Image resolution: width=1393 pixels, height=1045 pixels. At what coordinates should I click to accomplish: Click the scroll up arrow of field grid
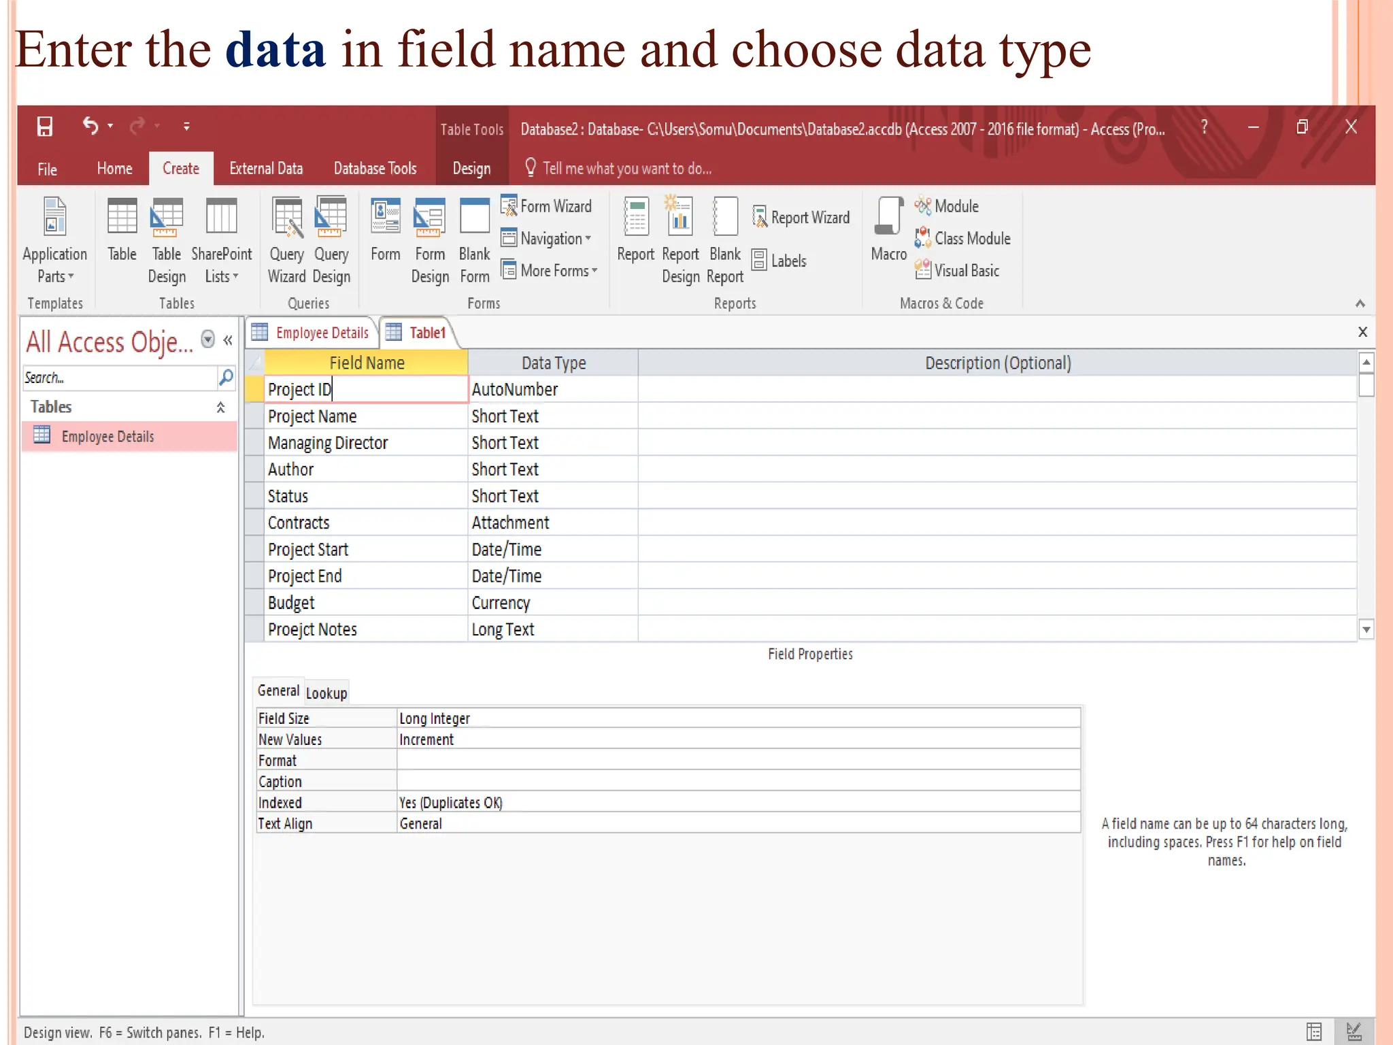[x=1366, y=363]
